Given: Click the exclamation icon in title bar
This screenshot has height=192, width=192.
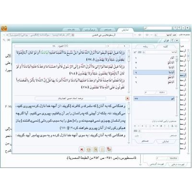Looking at the screenshot, I should click(x=175, y=28).
